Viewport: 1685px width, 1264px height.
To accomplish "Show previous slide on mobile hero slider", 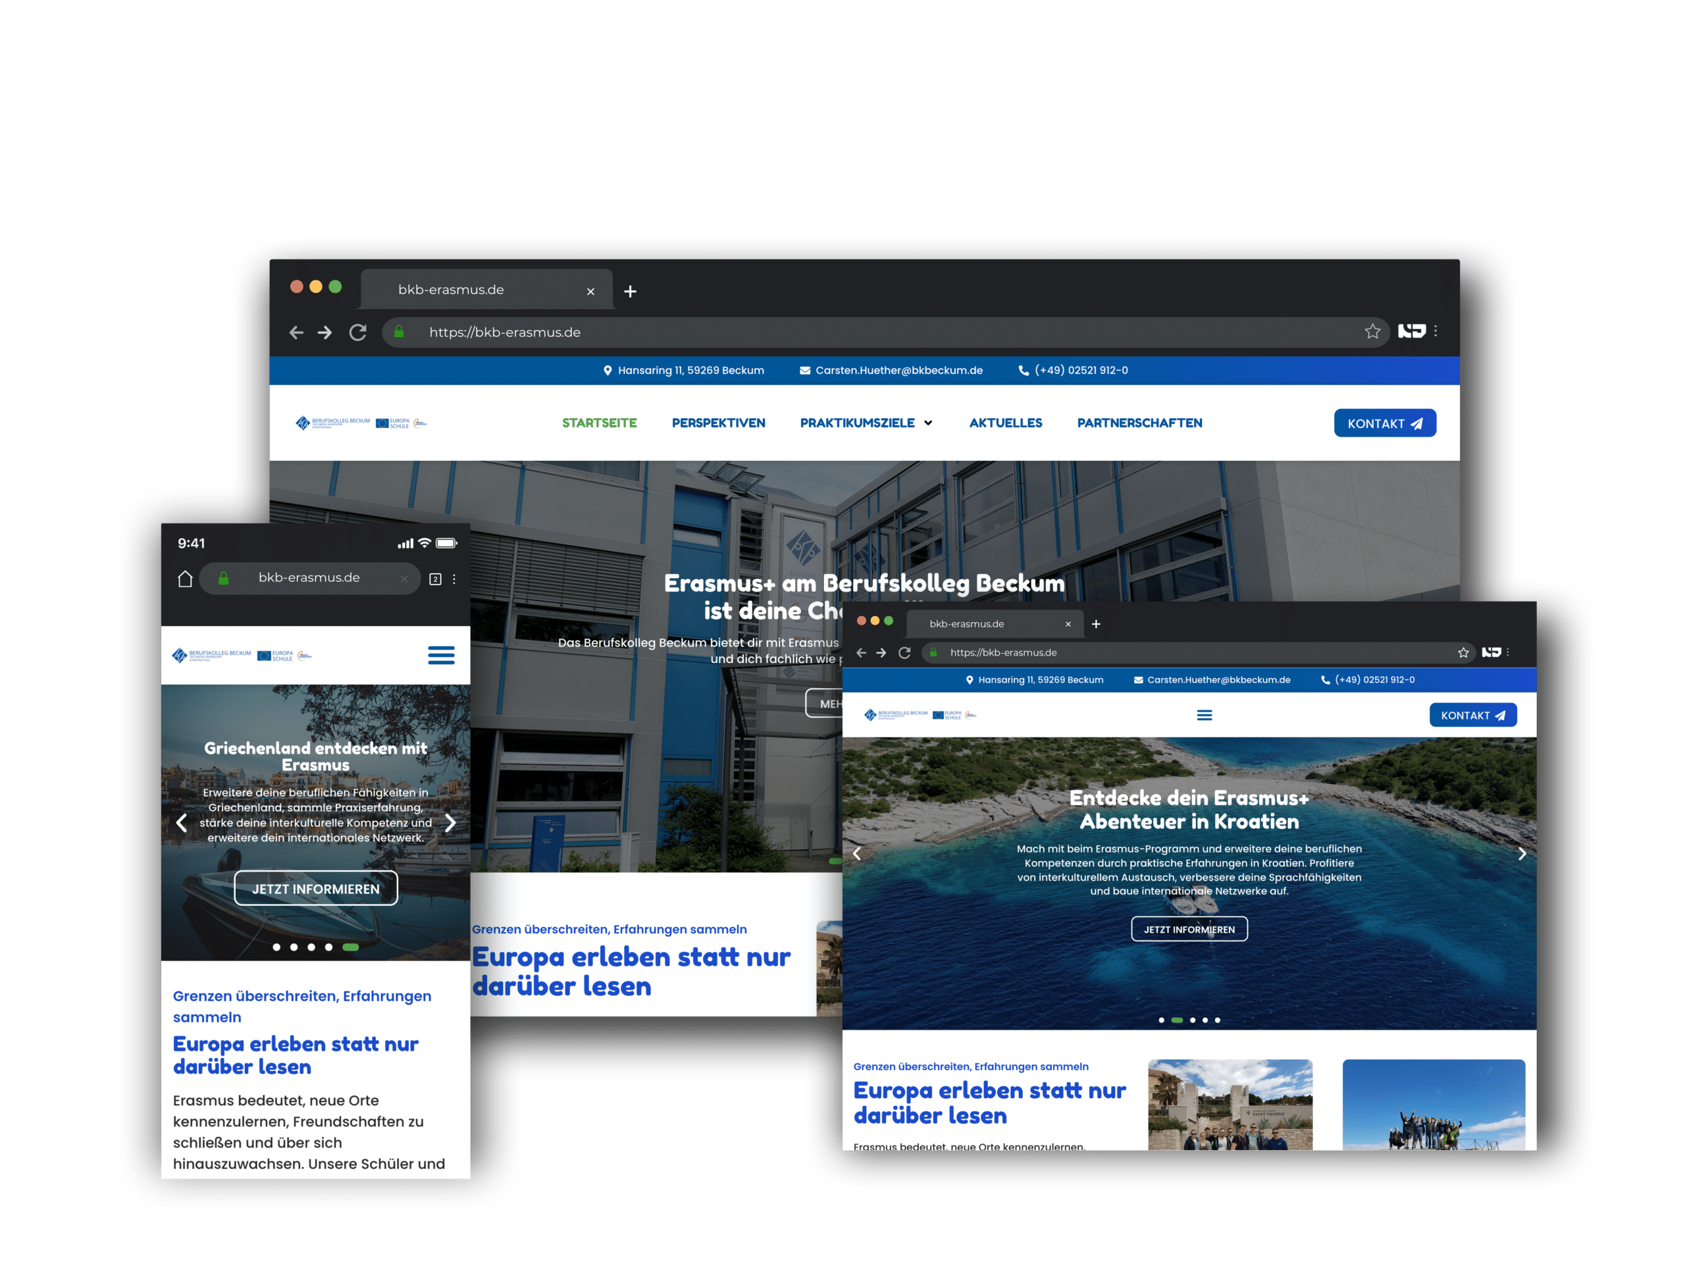I will 181,823.
